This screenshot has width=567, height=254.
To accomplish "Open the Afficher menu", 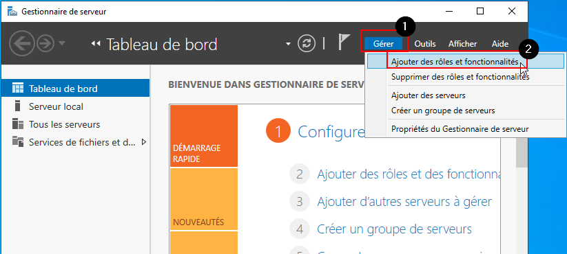I will click(462, 44).
